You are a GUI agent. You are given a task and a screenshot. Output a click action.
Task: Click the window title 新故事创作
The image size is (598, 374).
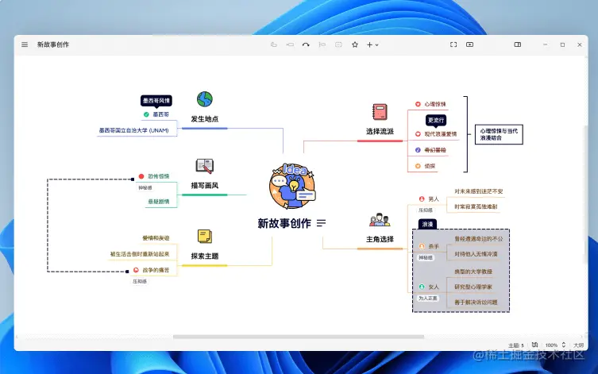[x=53, y=44]
